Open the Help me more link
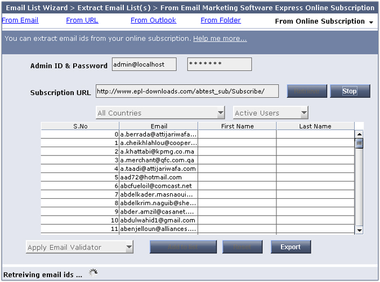 tap(220, 39)
